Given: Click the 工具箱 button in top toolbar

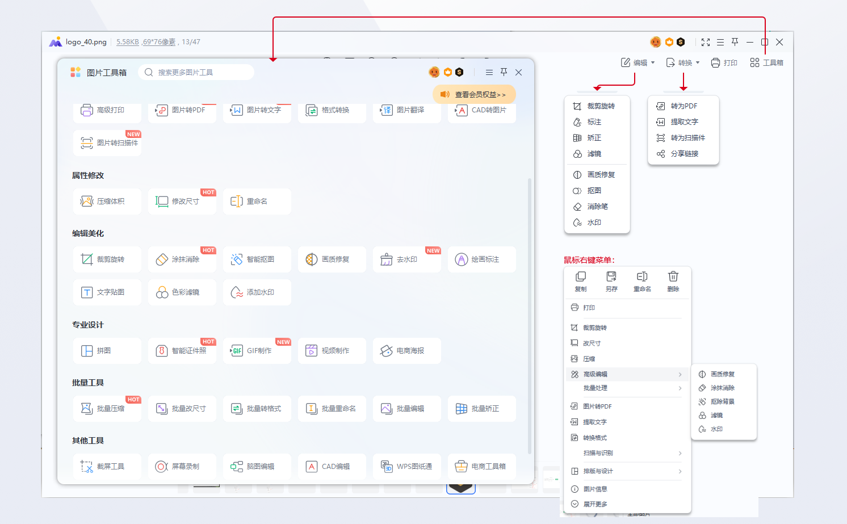Looking at the screenshot, I should click(x=766, y=62).
